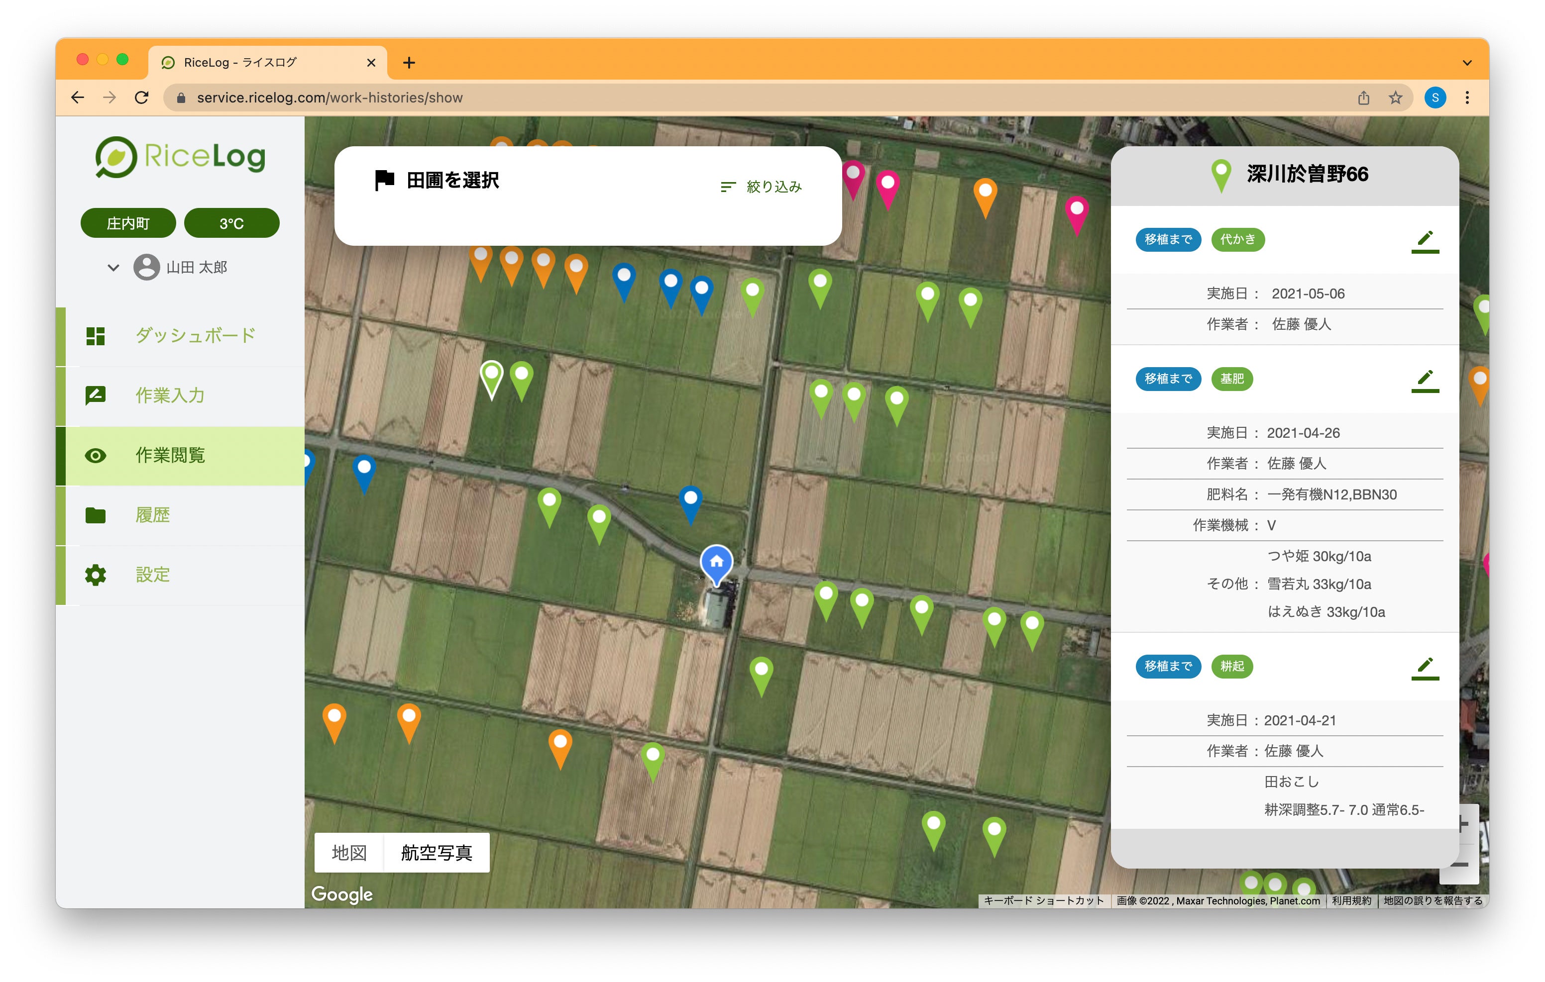Viewport: 1545px width, 982px height.
Task: Bookmark page with star icon
Action: pyautogui.click(x=1395, y=98)
